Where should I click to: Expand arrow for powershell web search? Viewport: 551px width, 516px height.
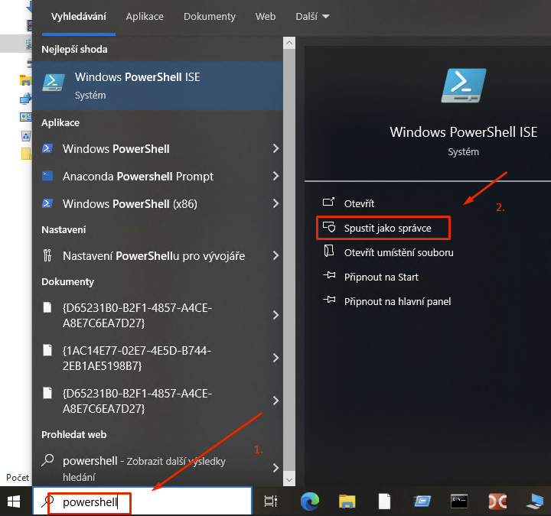pos(275,468)
